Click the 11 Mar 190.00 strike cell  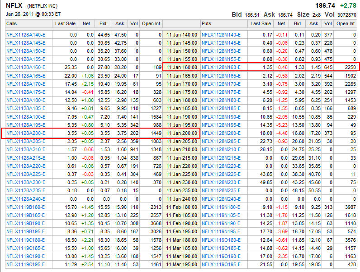point(181,256)
